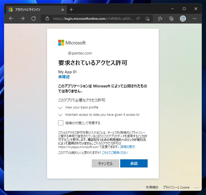Check 組織の代理として同意する checkbox
Image resolution: width=206 pixels, height=195 pixels.
61,123
